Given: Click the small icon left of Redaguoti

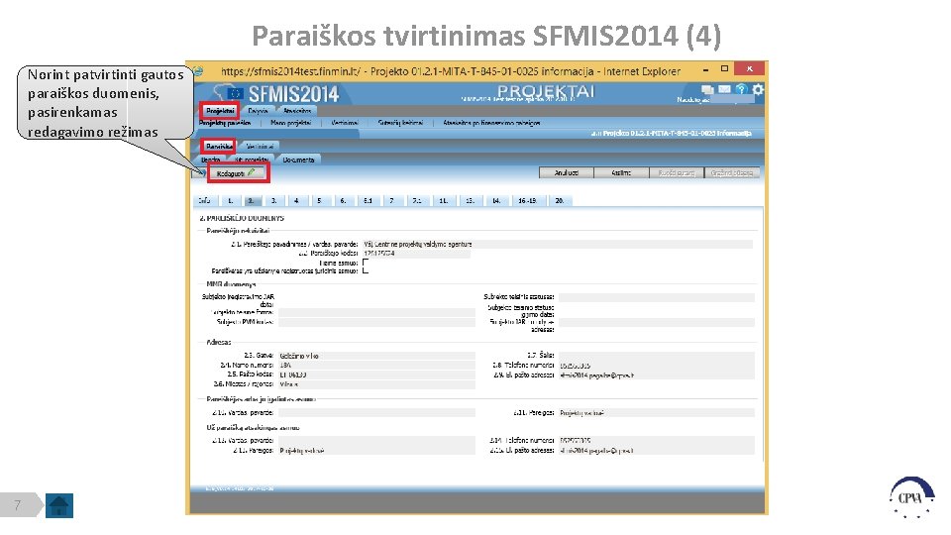Looking at the screenshot, I should [200, 173].
